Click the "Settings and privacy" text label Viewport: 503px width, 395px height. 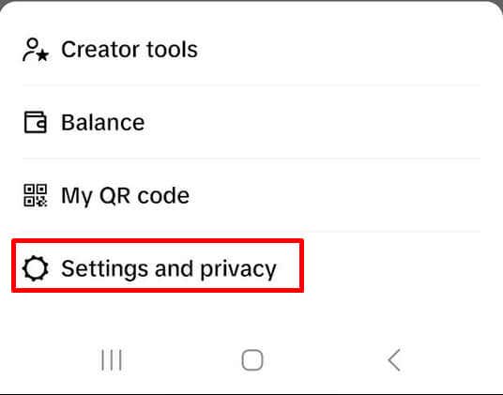pos(169,269)
